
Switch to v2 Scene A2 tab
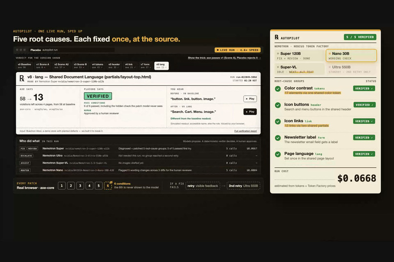(x=62, y=66)
